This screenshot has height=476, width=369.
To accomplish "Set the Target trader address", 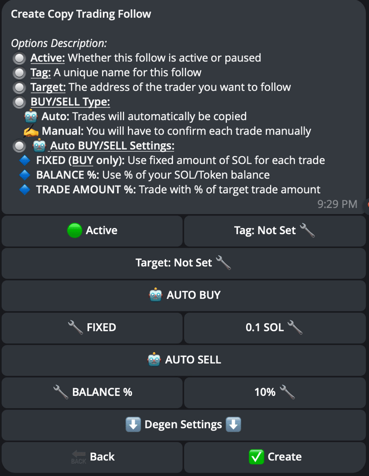I will click(x=183, y=263).
